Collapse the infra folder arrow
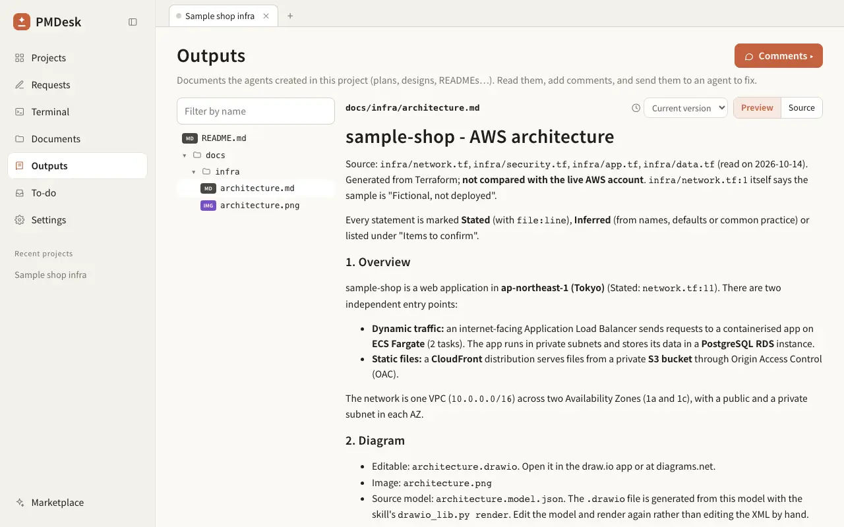 point(194,172)
